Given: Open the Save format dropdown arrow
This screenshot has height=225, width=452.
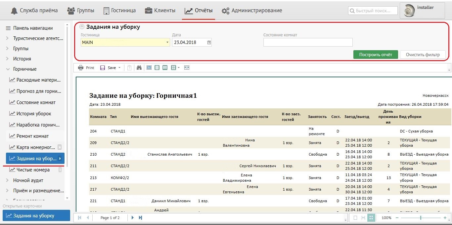Looking at the screenshot, I should tap(119, 68).
